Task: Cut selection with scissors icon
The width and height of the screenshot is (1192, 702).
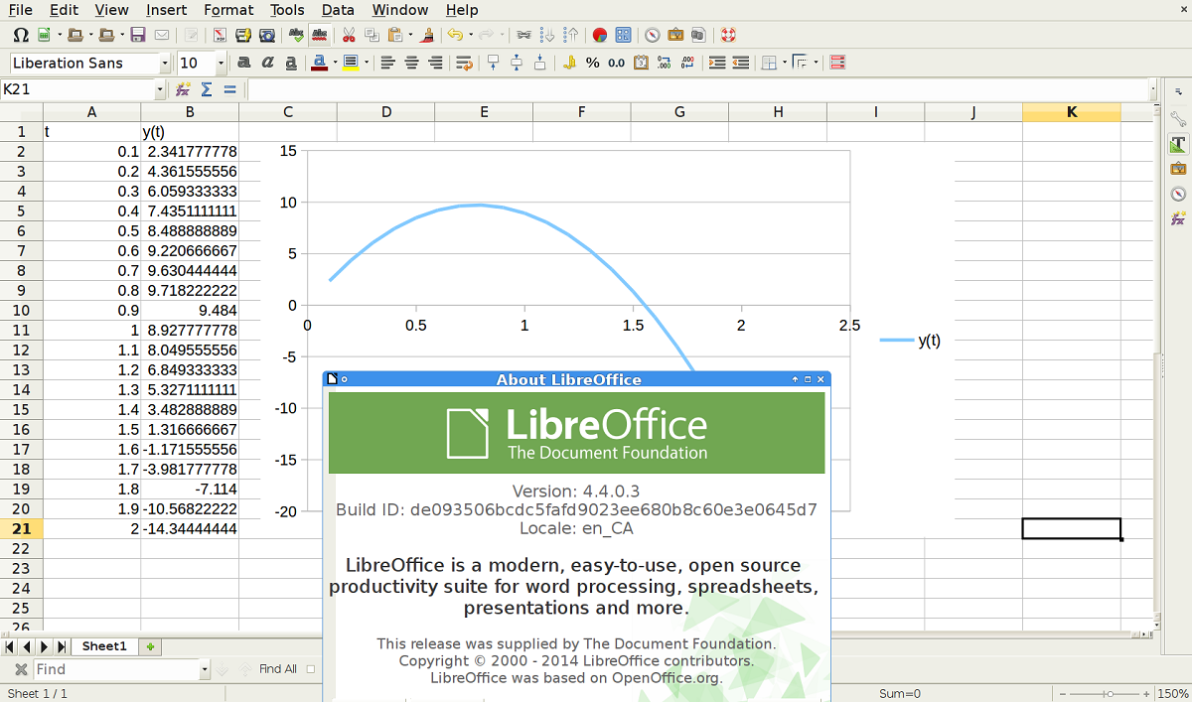Action: coord(349,35)
